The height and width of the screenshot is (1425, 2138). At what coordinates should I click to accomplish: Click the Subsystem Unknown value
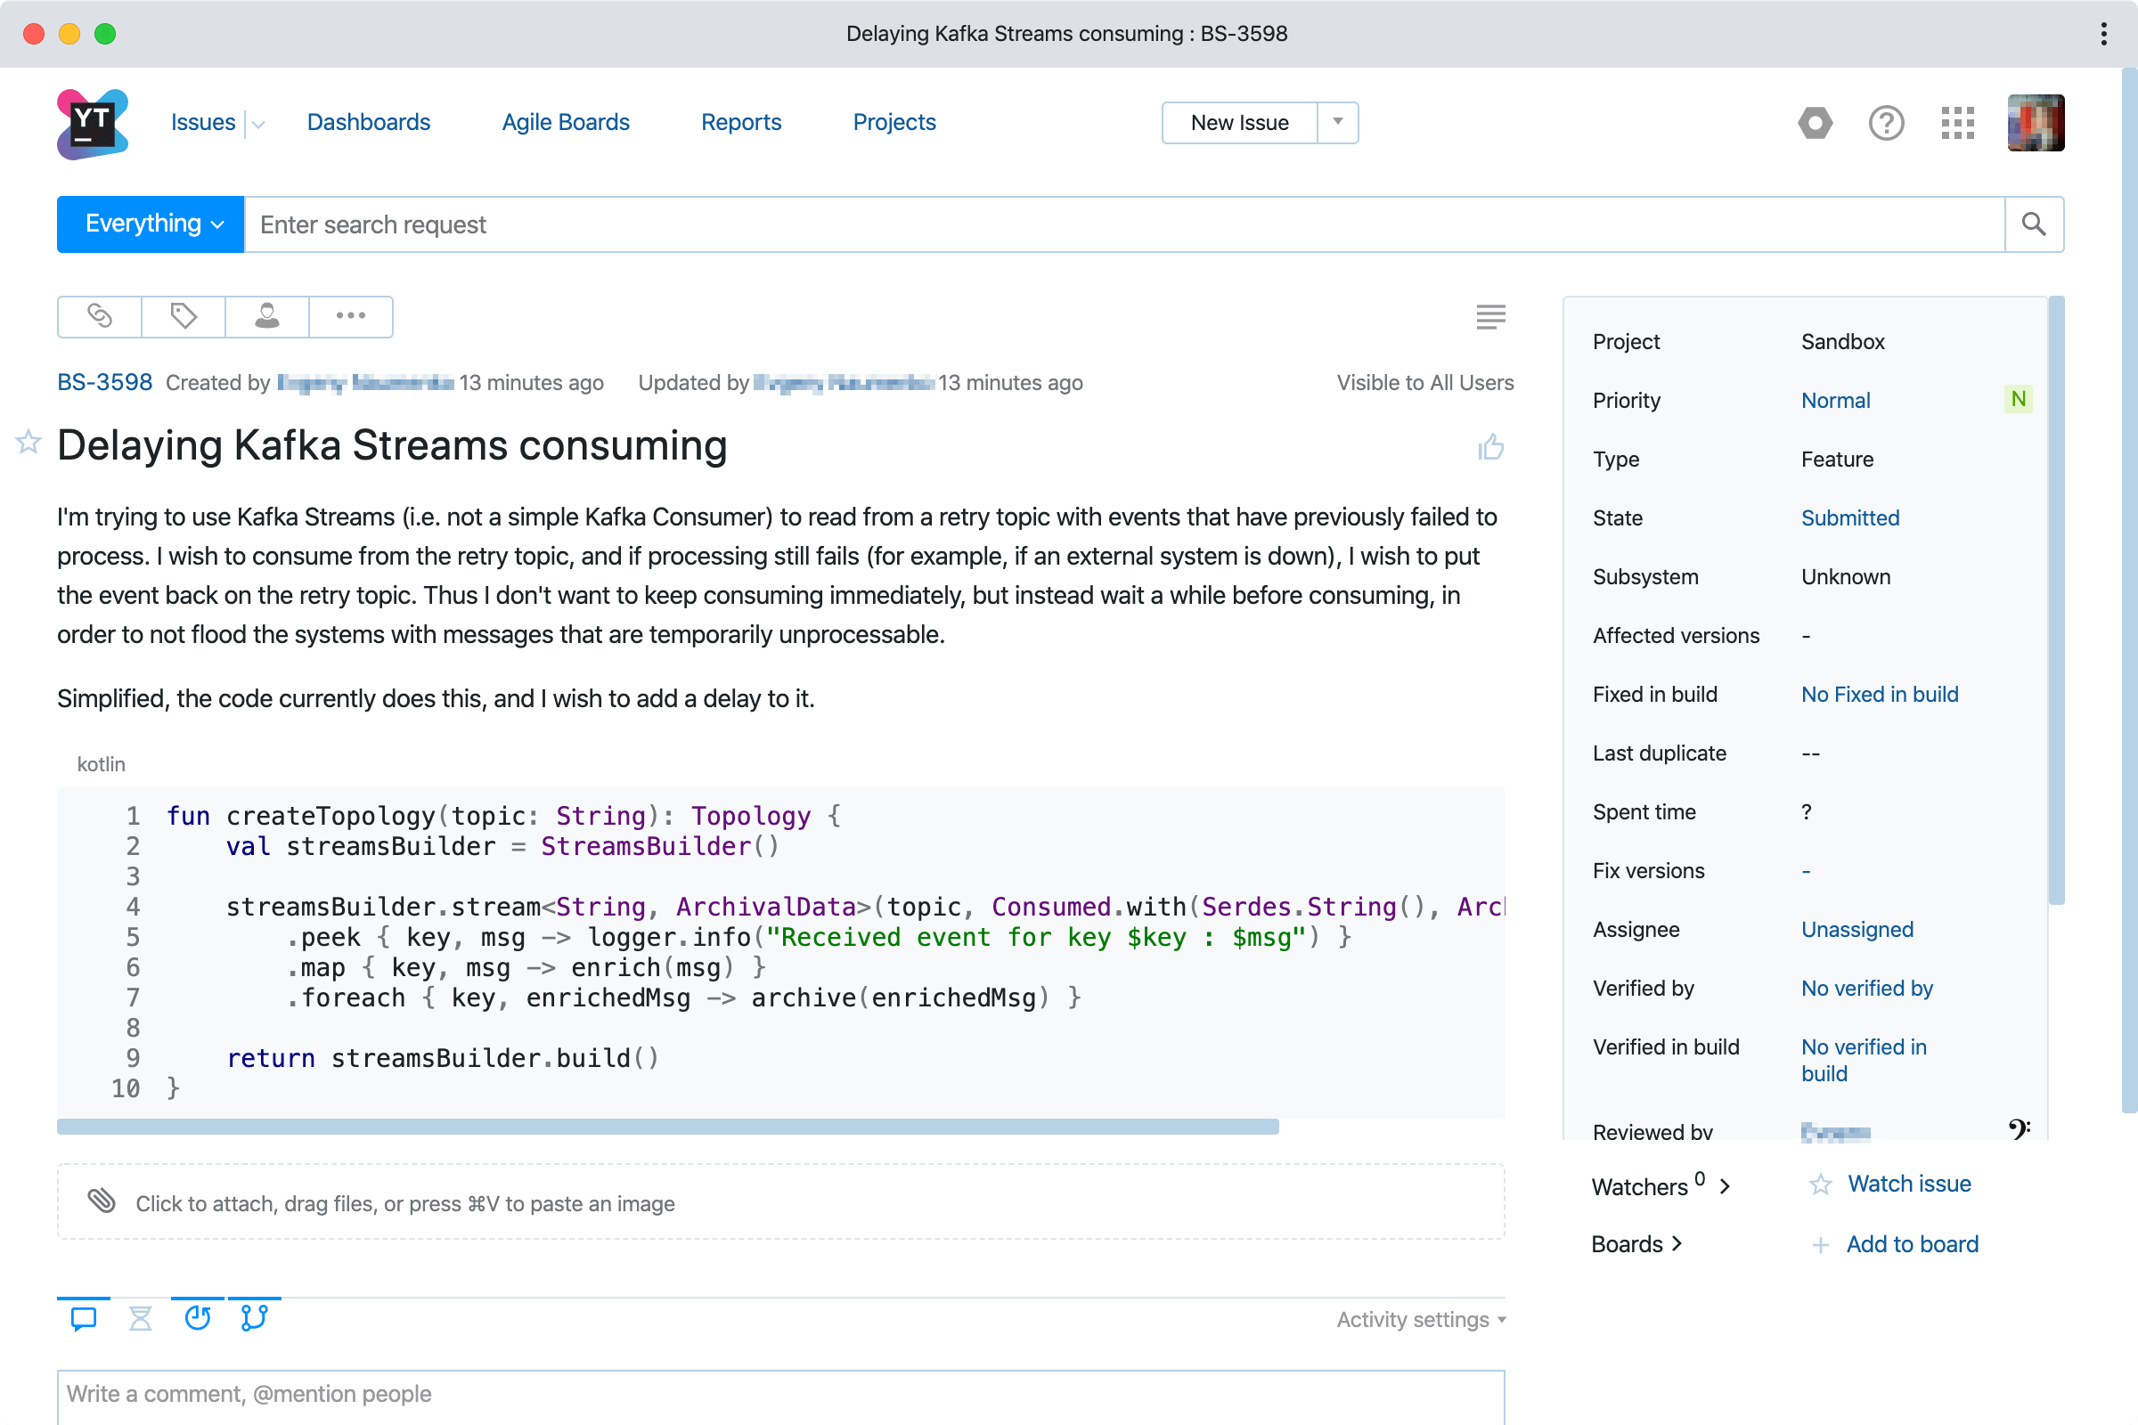click(1845, 577)
